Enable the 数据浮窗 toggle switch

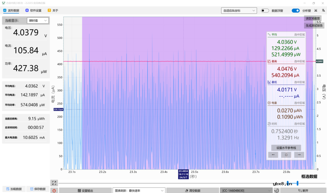click(x=265, y=11)
